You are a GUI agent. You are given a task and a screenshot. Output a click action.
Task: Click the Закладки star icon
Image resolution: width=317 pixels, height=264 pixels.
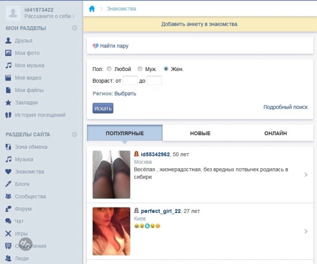pyautogui.click(x=8, y=103)
